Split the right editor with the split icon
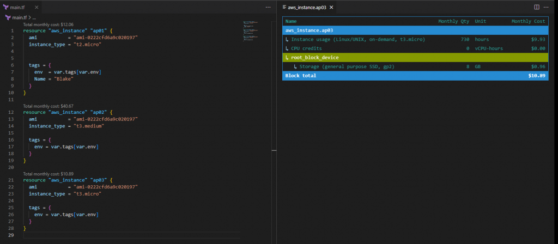The width and height of the screenshot is (558, 244). (537, 7)
